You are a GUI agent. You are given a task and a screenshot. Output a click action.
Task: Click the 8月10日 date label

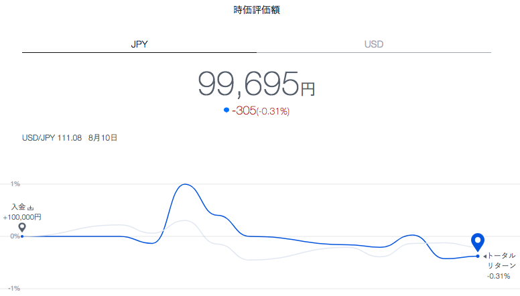pyautogui.click(x=103, y=138)
